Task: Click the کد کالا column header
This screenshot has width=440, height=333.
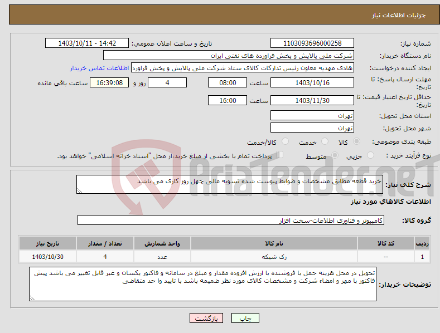Action: coord(386,243)
